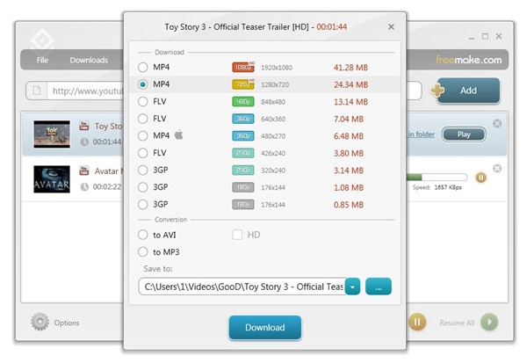
Task: Open the Downloads menu in main window
Action: (89, 61)
